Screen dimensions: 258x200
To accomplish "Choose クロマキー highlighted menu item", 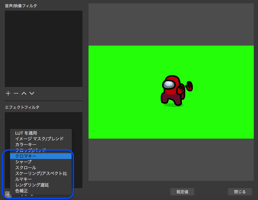I will (x=41, y=156).
